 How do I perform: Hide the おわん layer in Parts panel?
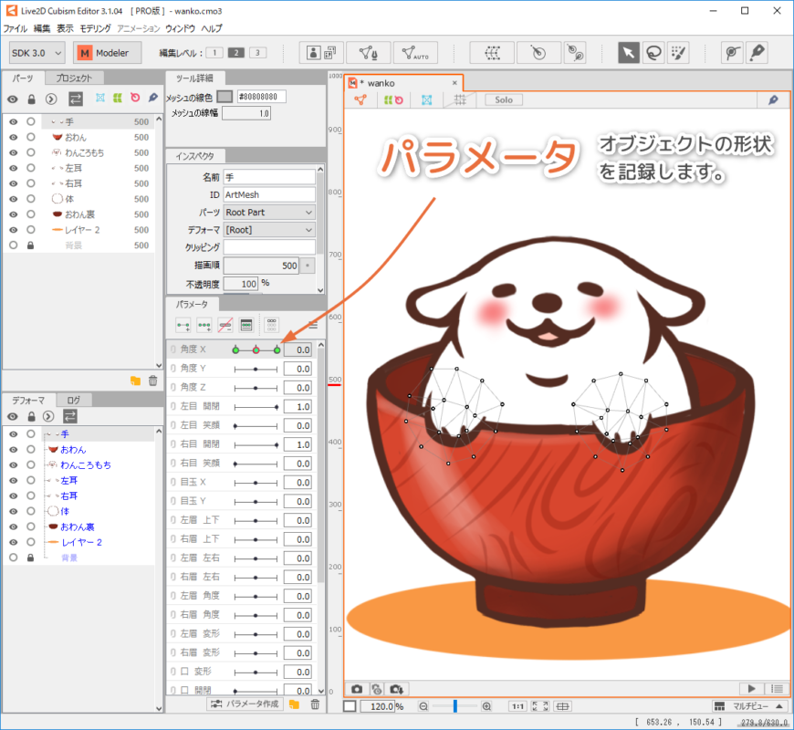point(13,137)
